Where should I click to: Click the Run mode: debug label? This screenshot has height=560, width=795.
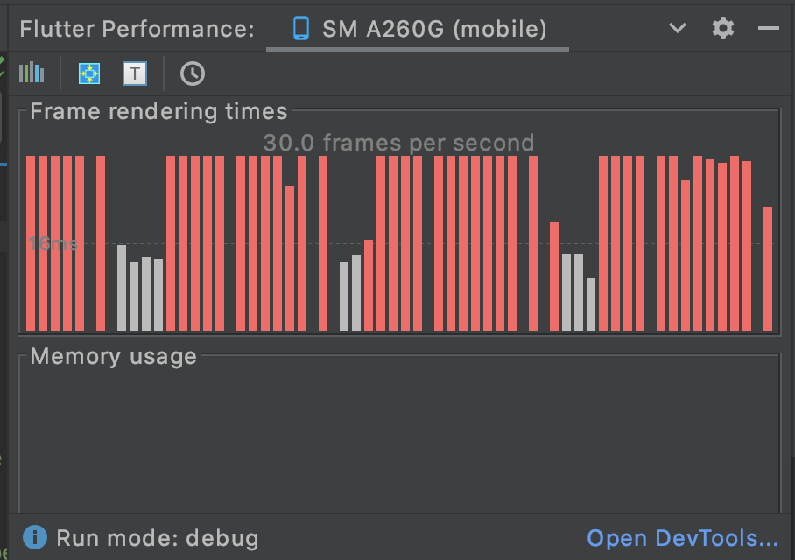[x=158, y=538]
